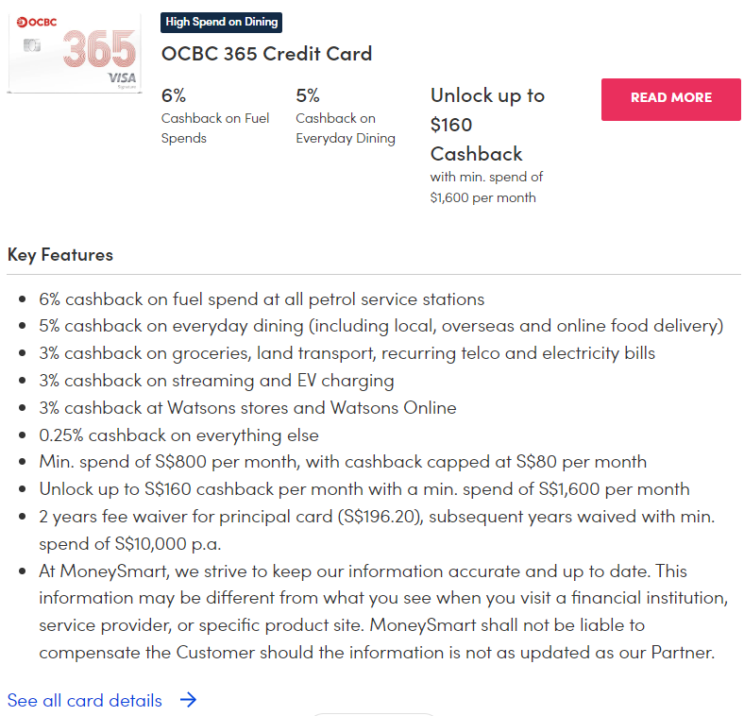Click the 0.25% cashback on everything else bullet

[178, 435]
